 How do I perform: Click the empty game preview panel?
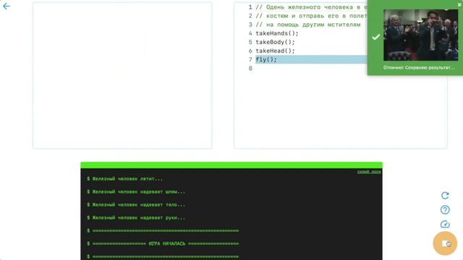[122, 75]
